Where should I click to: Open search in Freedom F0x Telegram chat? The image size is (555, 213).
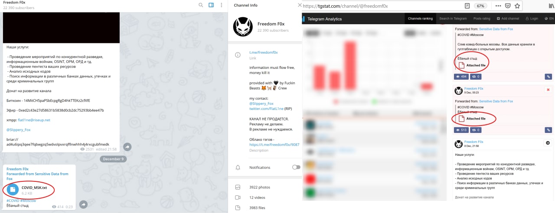tap(201, 5)
